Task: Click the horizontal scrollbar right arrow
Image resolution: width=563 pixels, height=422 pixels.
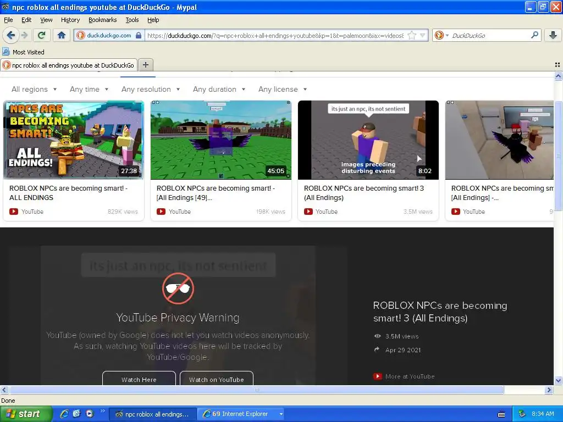Action: point(549,390)
